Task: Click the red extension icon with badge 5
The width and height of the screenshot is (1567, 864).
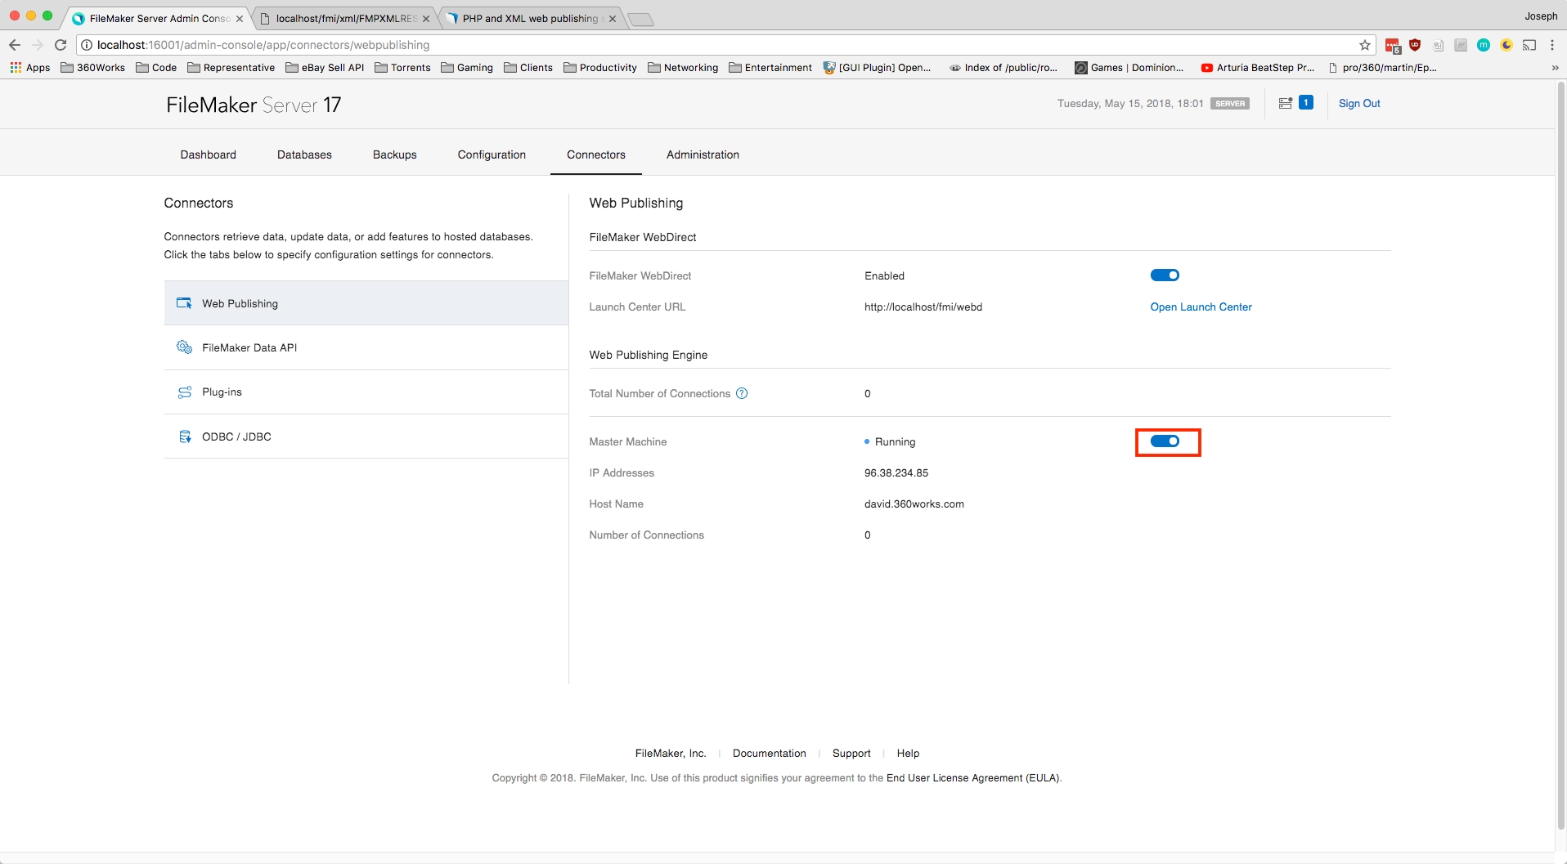Action: point(1393,46)
